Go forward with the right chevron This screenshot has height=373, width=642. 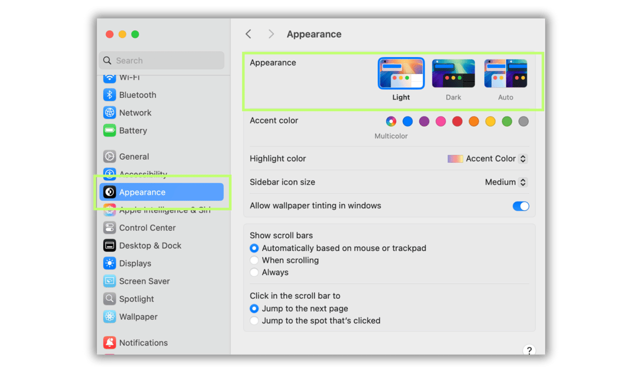[271, 34]
